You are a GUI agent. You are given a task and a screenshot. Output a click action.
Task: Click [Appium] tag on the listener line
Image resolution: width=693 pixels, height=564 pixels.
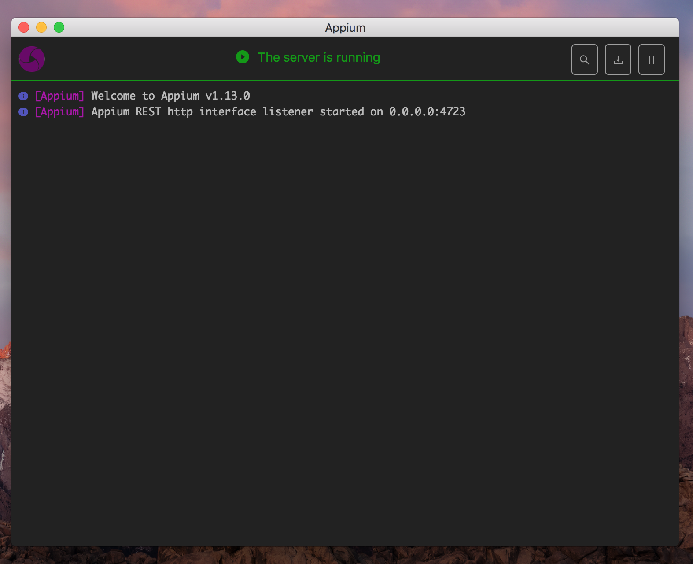tap(59, 111)
